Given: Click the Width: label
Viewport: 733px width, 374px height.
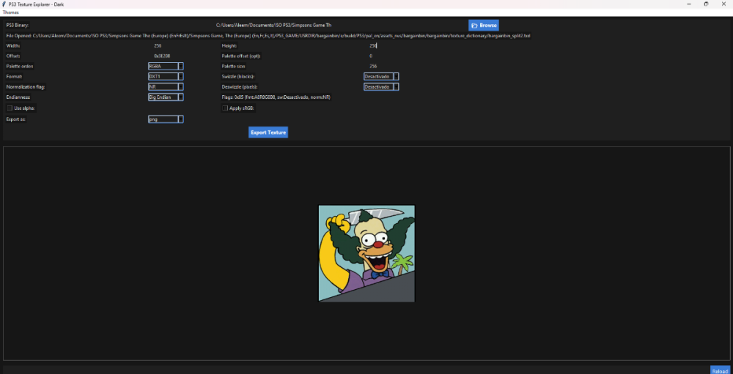Looking at the screenshot, I should [13, 46].
